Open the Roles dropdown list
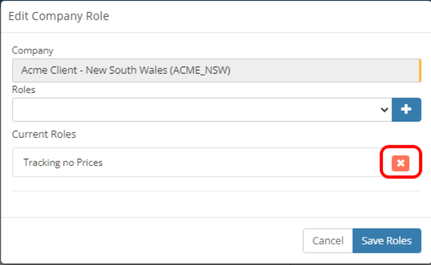Viewport: 431px width, 265px height. point(199,109)
